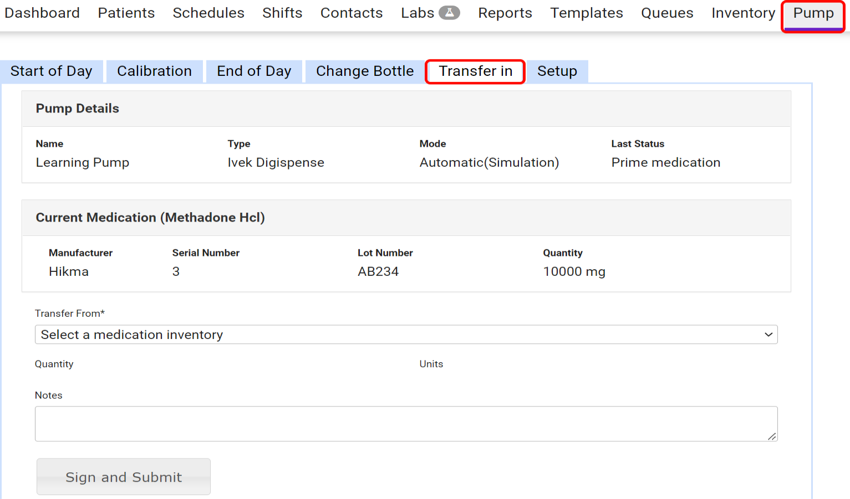Image resolution: width=850 pixels, height=499 pixels.
Task: Open the Schedules page
Action: [208, 13]
